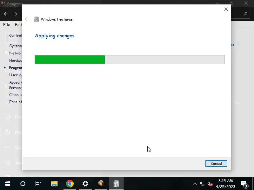The image size is (254, 190).
Task: Restore down the Programs window
Action: (231, 3)
